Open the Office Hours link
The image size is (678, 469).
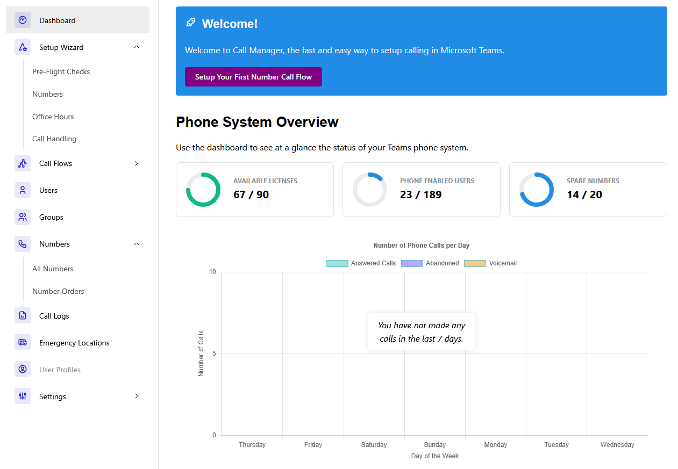click(x=53, y=117)
